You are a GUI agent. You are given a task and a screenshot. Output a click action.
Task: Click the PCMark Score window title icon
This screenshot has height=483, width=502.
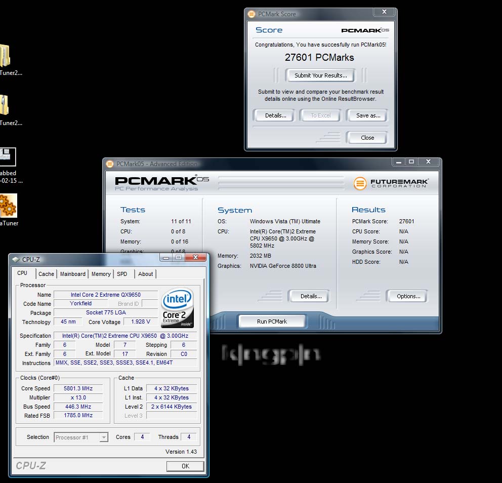point(252,14)
